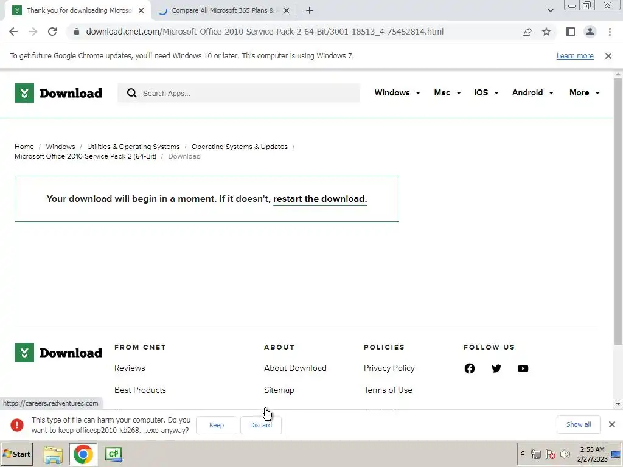
Task: Click the Chrome taskbar icon
Action: [x=83, y=454]
